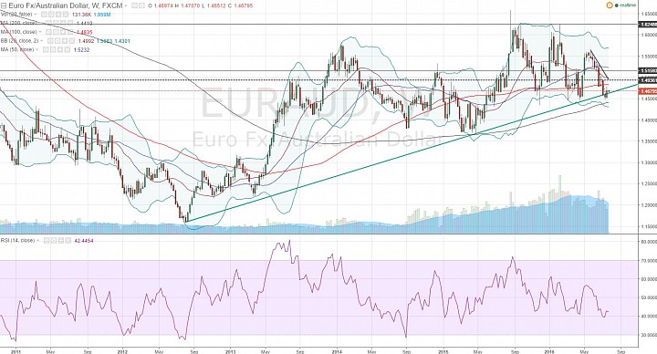657x354 pixels.
Task: Open the RSI (14, close) dropdown arrow
Action: (38, 241)
